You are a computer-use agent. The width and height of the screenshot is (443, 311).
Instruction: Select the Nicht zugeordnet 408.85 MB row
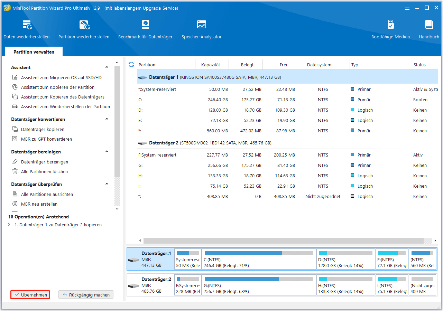[288, 197]
